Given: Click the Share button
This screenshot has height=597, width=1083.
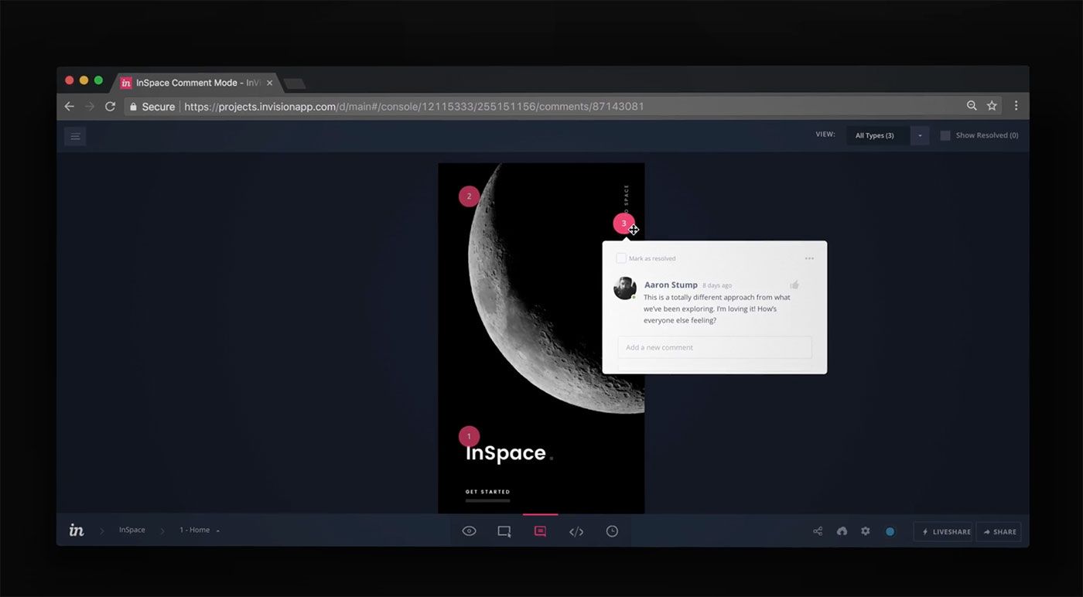Looking at the screenshot, I should [999, 532].
